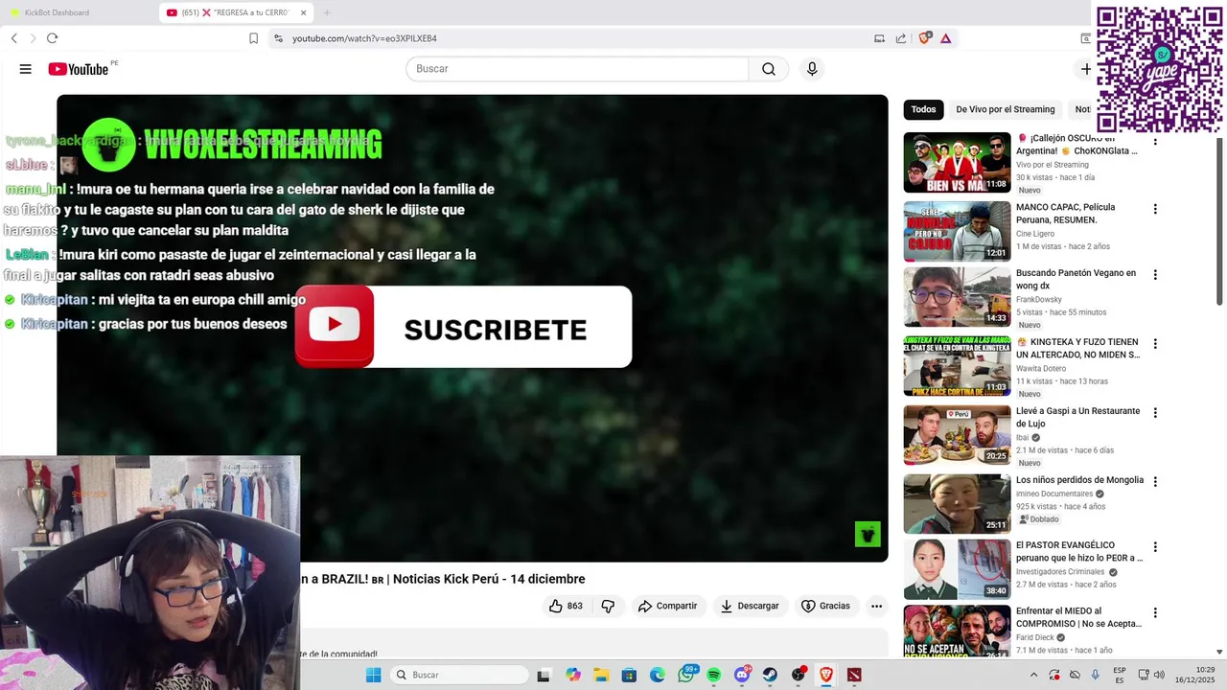The image size is (1227, 690).
Task: Open the Callejón OSCURO en Argentina thumbnail
Action: (957, 162)
